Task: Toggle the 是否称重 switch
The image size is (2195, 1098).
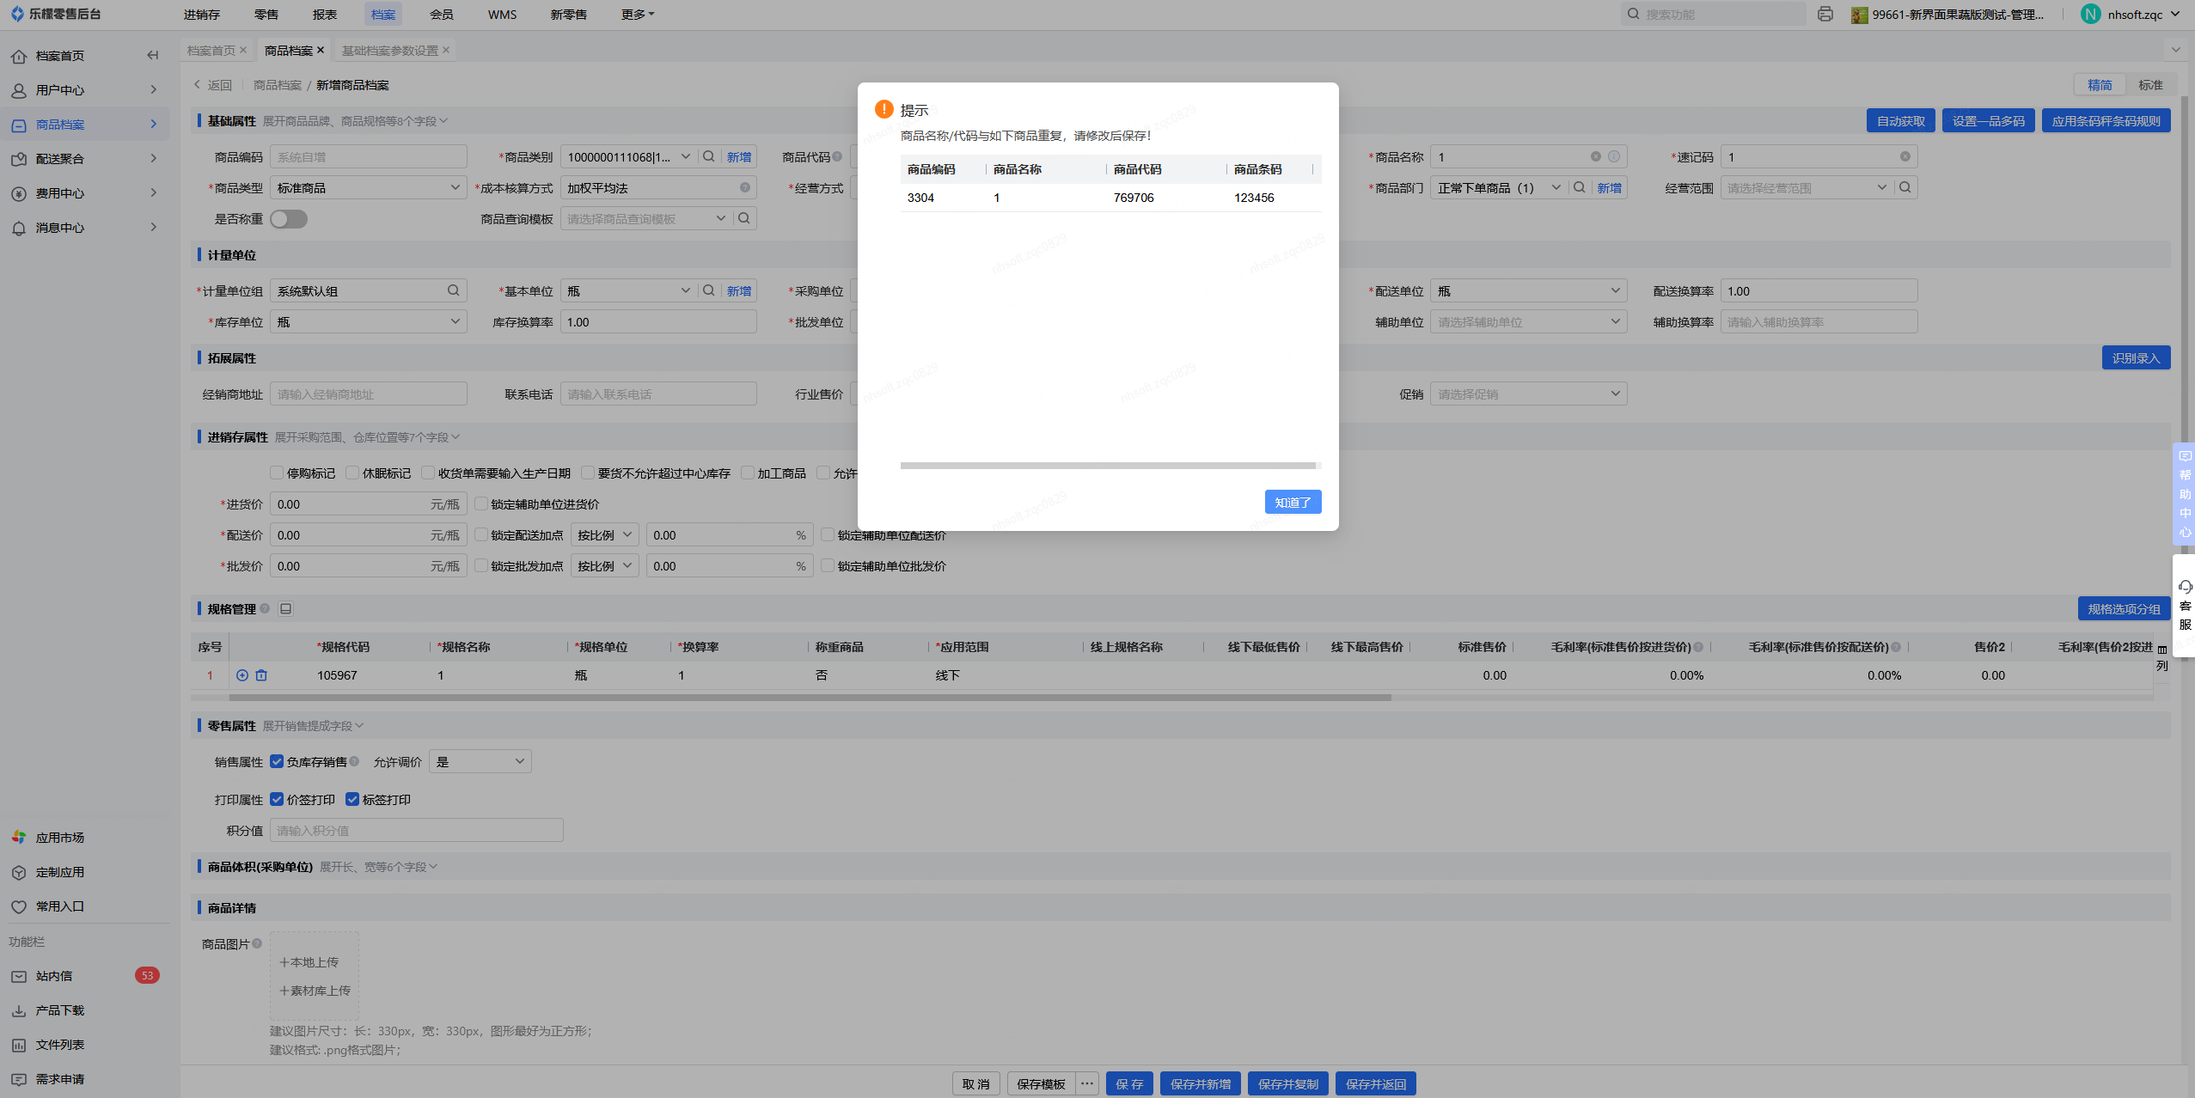Action: point(289,219)
